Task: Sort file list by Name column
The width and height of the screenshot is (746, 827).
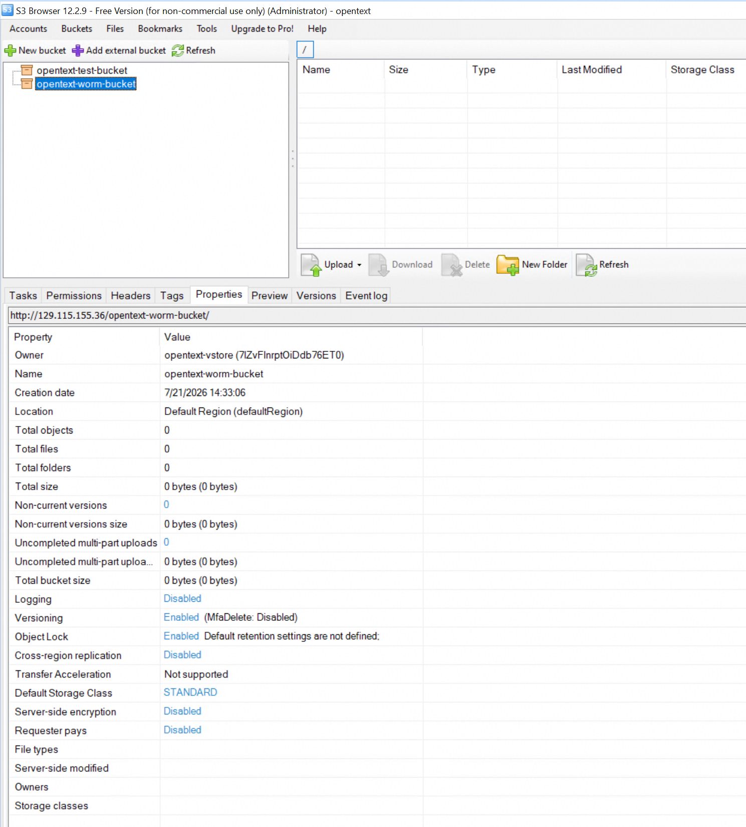Action: [341, 70]
